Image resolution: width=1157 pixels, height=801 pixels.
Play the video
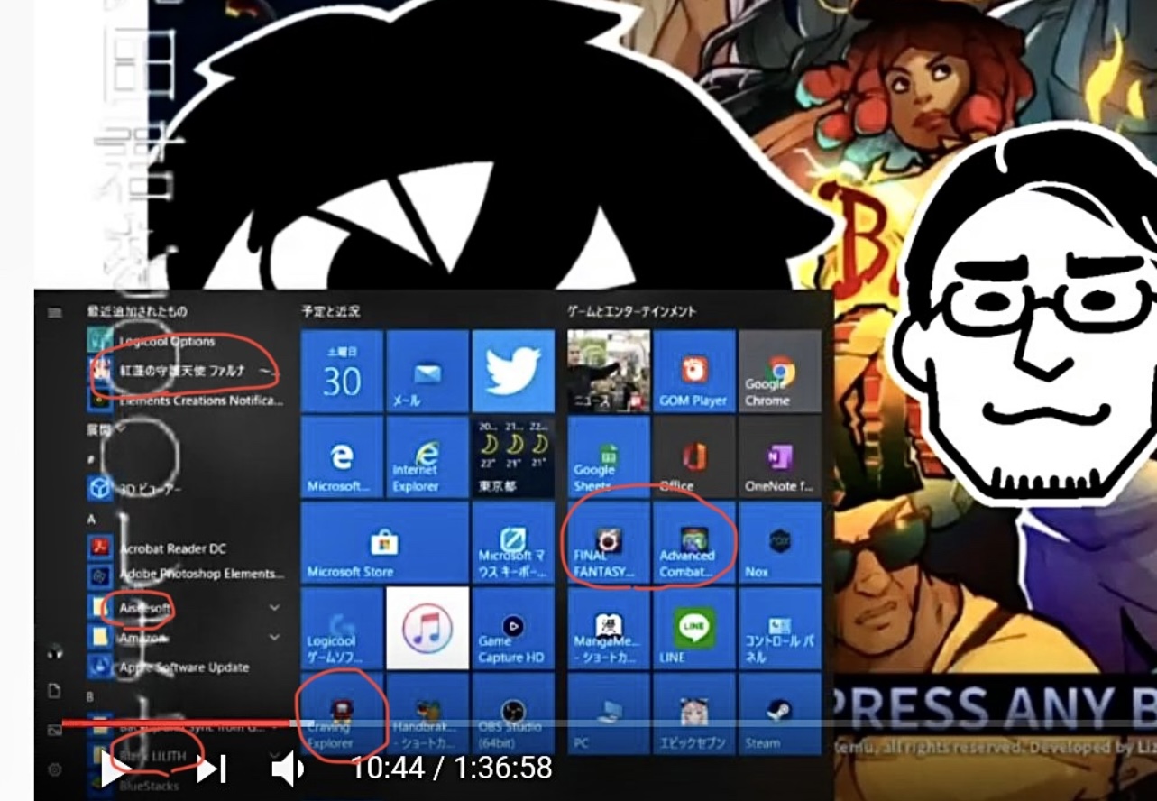(115, 769)
